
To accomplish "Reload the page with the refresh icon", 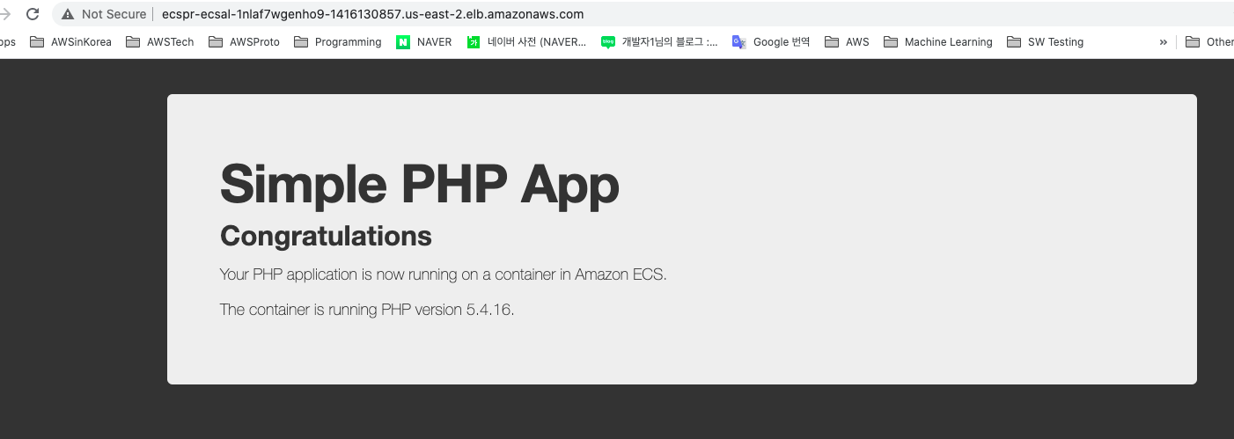I will 33,14.
